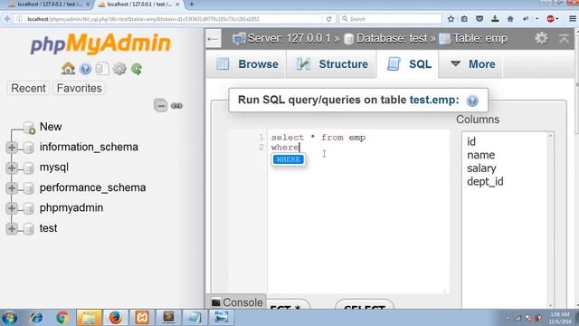Image resolution: width=579 pixels, height=326 pixels.
Task: Click Database: test breadcrumb link
Action: 392,38
